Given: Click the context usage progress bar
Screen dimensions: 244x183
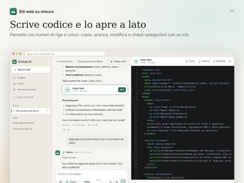Looking at the screenshot, I should click(87, 181).
